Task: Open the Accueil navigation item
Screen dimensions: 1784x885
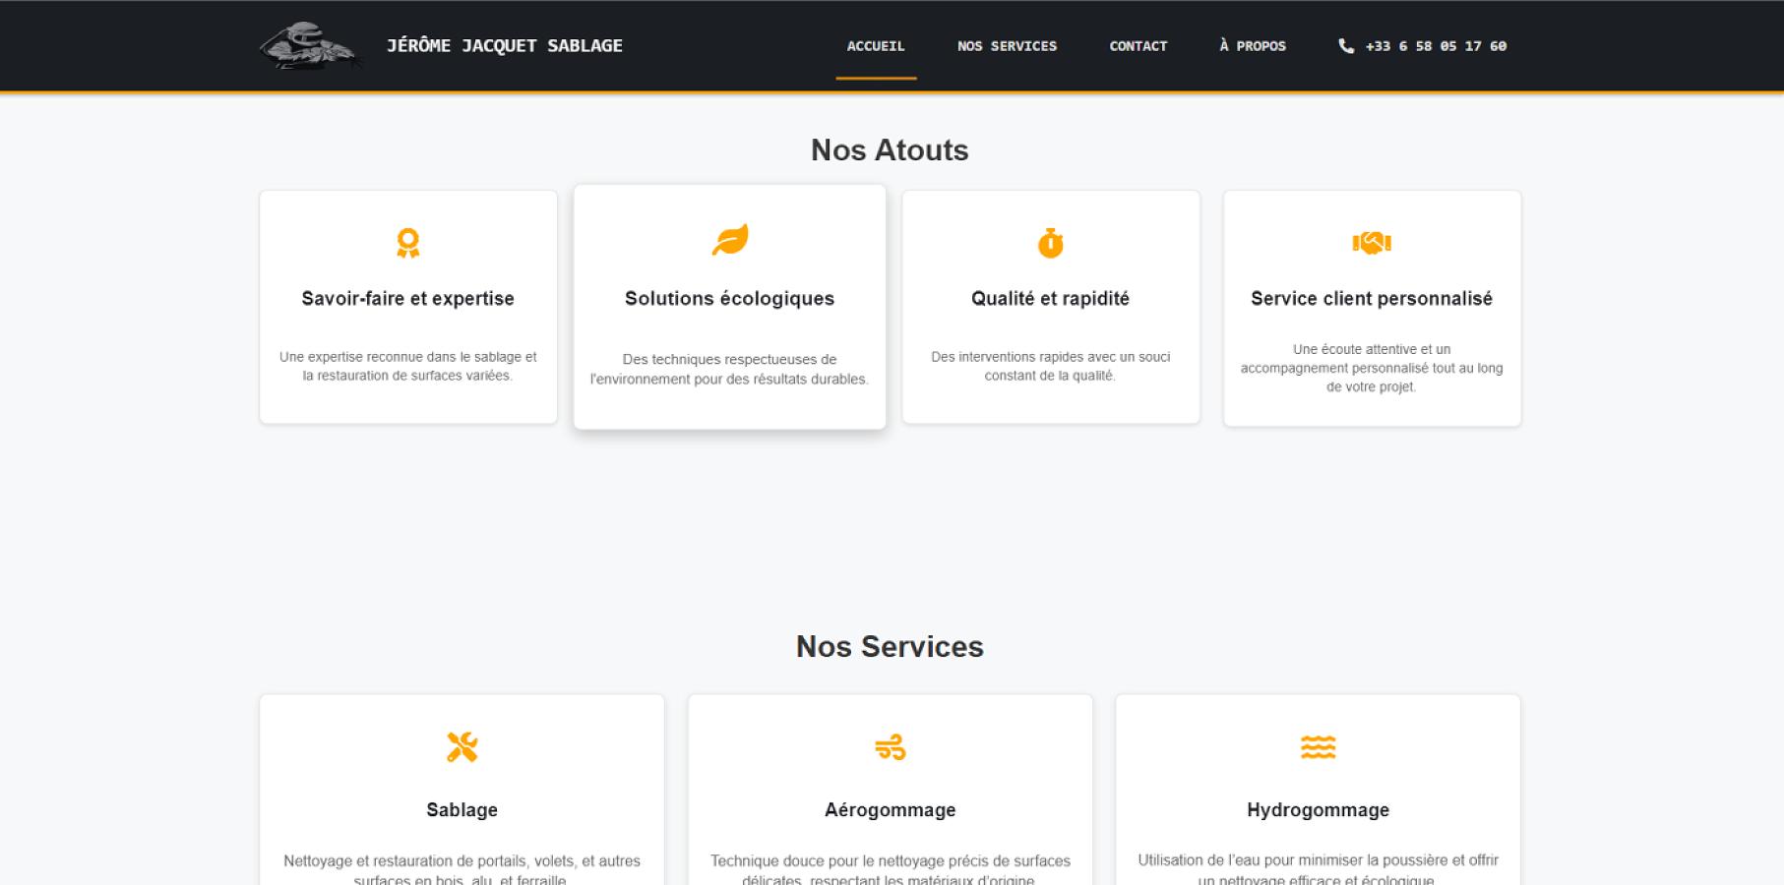Action: tap(876, 45)
